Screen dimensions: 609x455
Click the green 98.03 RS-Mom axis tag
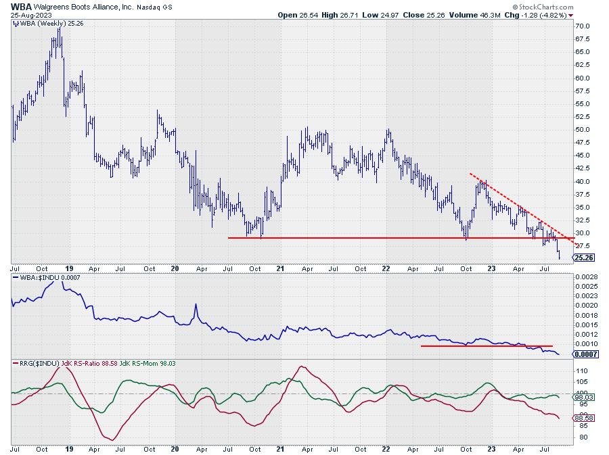[x=585, y=398]
